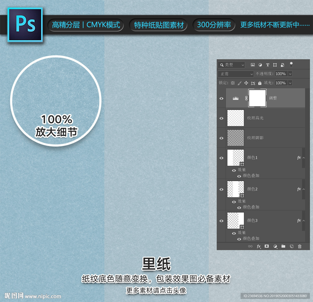
Task: Toggle 效果 visibility under 颜色1
Action: [x=234, y=170]
